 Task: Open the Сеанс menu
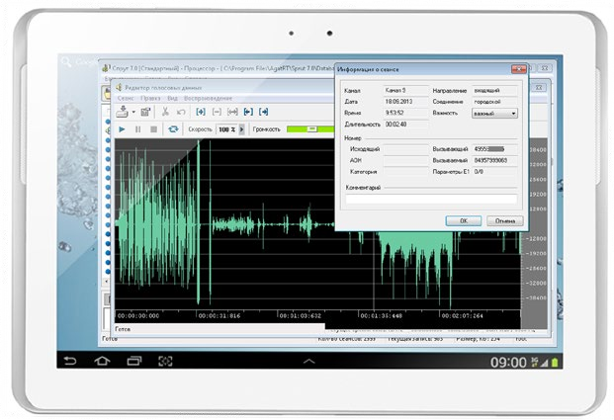pyautogui.click(x=126, y=99)
